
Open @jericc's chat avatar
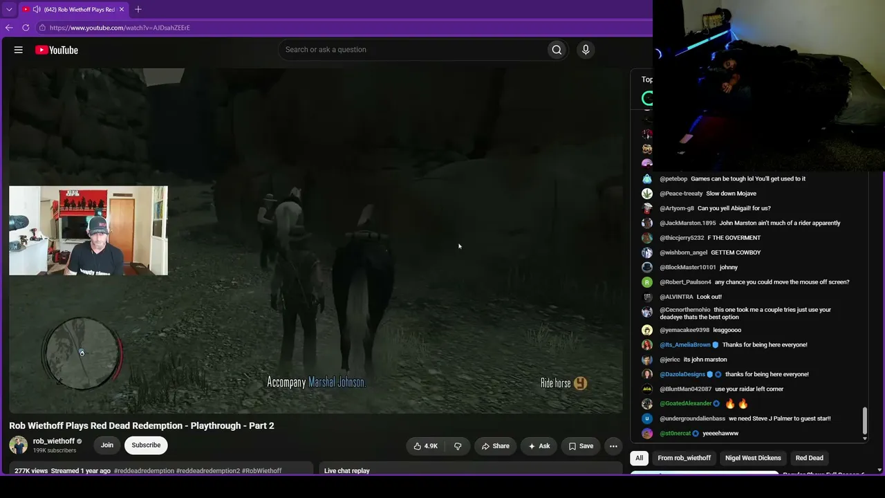647,360
